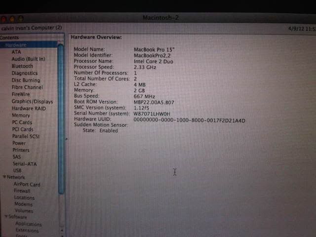Select the Fibre Channel entry
Viewport: 316px width, 237px height.
point(27,87)
